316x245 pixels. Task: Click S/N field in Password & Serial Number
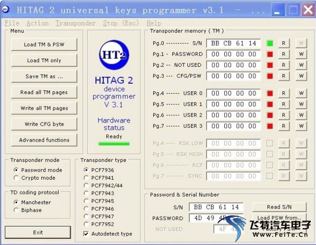tap(216, 207)
